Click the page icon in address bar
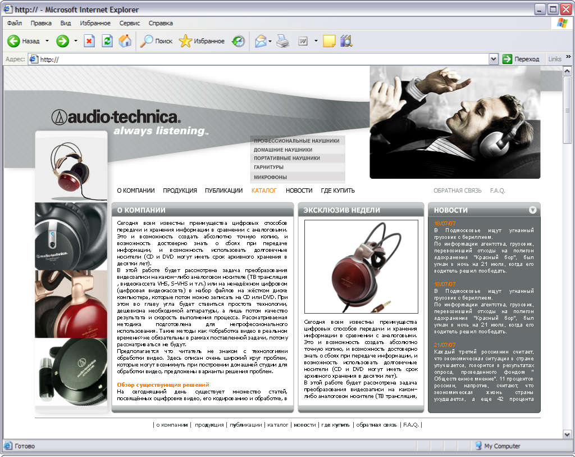 [34, 59]
